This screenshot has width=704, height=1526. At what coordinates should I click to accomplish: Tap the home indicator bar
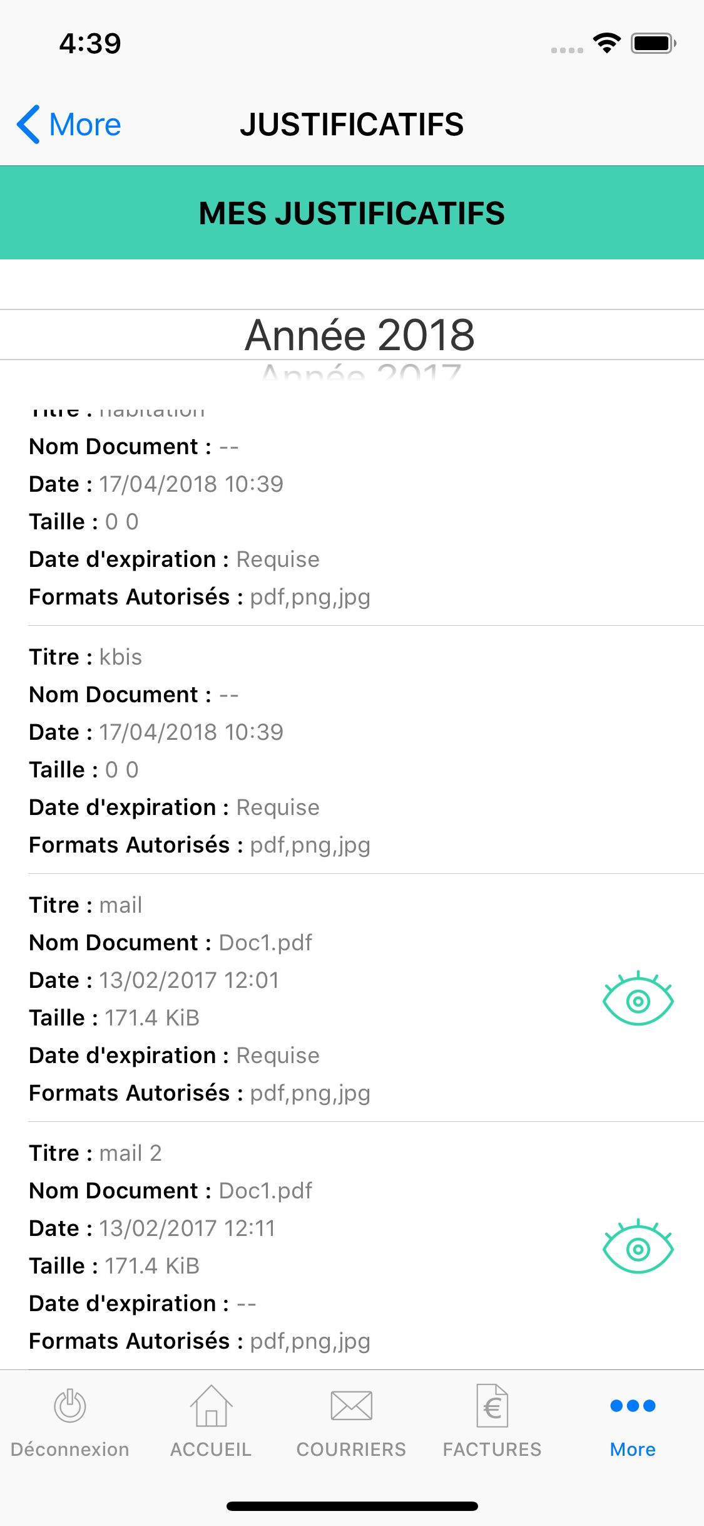tap(352, 1506)
